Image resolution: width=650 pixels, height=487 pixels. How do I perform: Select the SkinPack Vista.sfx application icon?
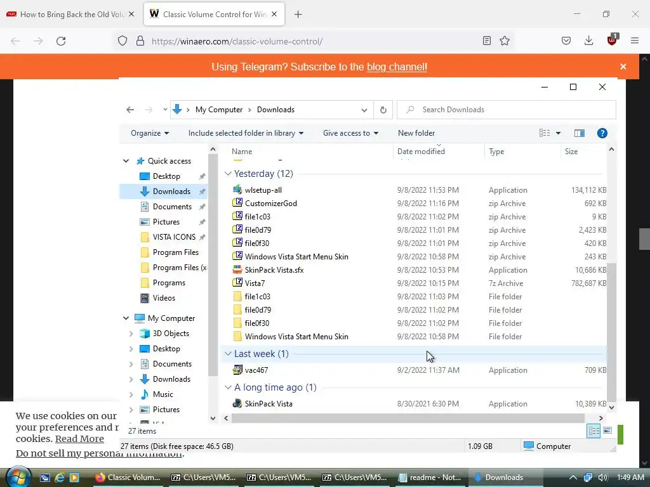click(x=237, y=270)
